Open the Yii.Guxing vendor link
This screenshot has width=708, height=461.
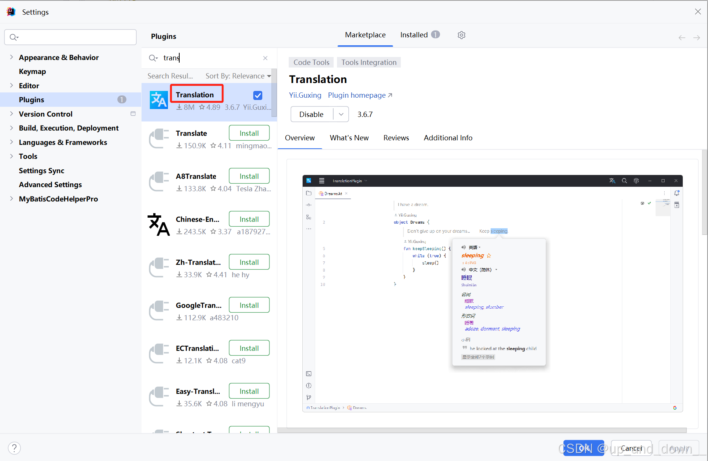click(305, 95)
